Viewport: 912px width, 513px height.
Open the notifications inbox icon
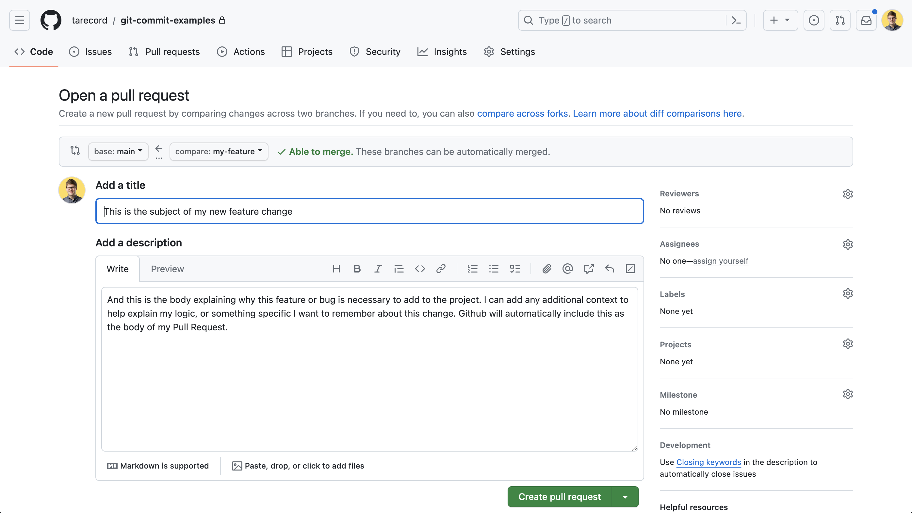coord(866,21)
